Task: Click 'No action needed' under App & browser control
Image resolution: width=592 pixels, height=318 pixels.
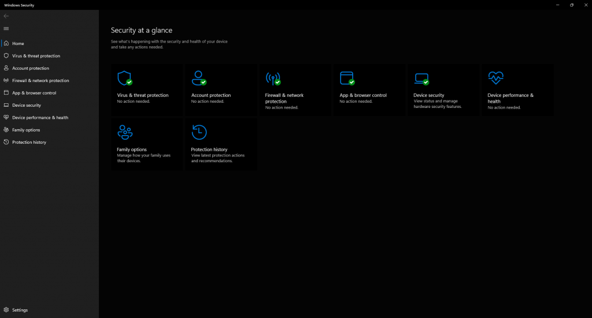Action: click(x=356, y=102)
